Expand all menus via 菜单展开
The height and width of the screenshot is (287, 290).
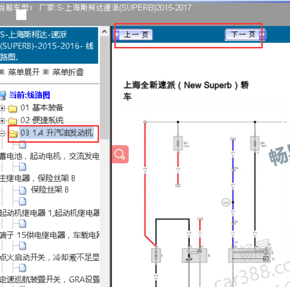(23, 72)
